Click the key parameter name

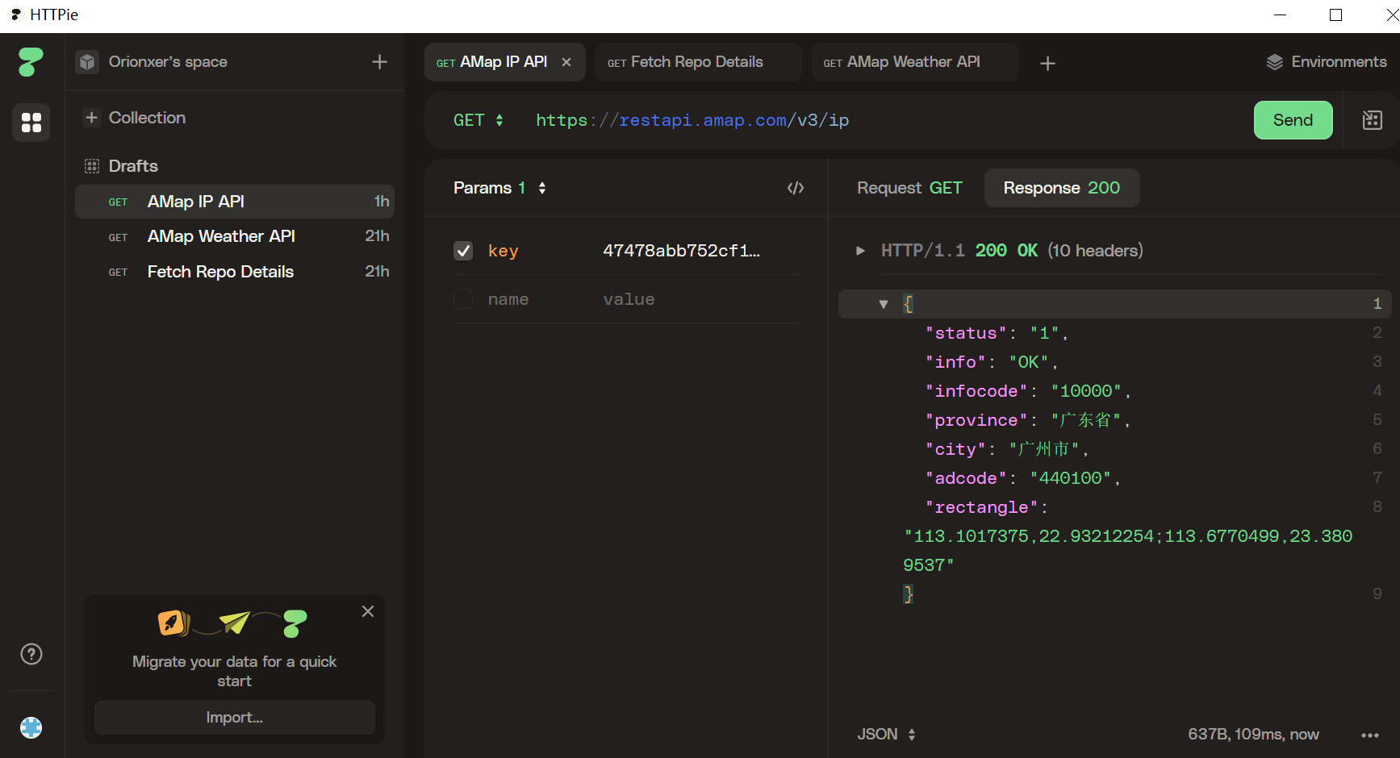pos(504,251)
